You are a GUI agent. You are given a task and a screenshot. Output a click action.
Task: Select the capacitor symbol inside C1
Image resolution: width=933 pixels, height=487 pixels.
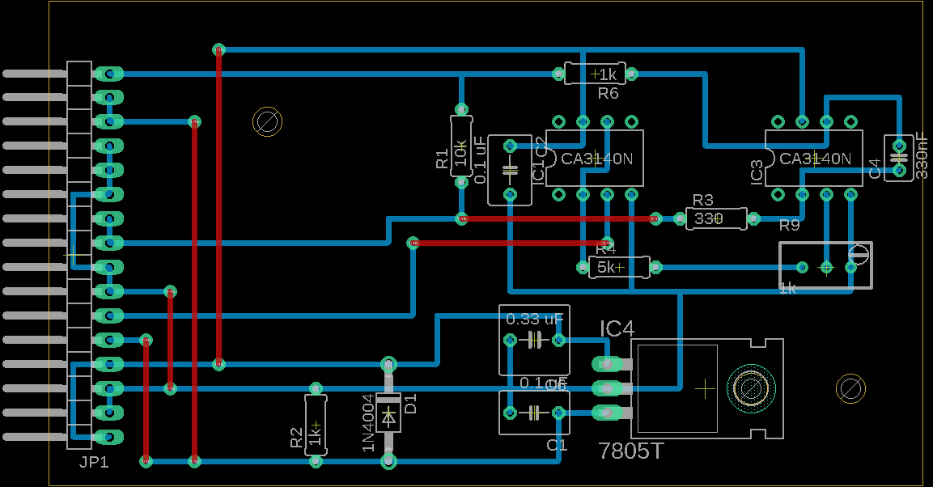(534, 413)
